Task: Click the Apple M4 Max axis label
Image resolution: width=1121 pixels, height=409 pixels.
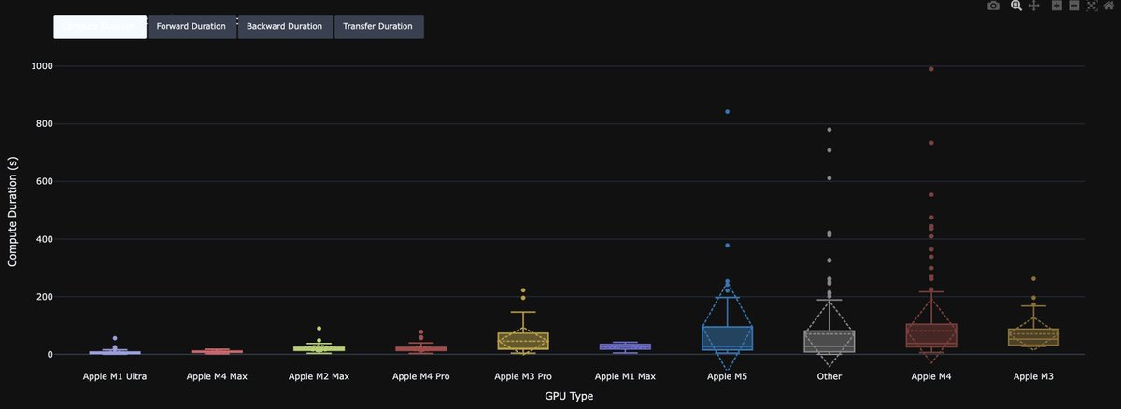Action: pyautogui.click(x=217, y=377)
